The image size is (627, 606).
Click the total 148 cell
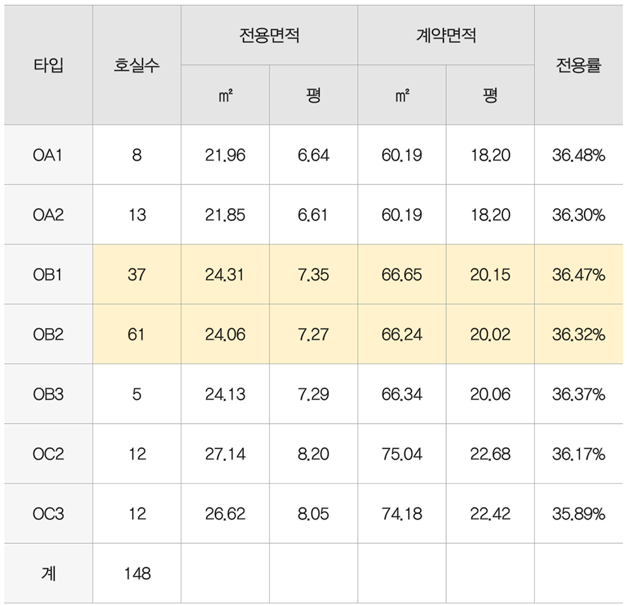(x=137, y=573)
